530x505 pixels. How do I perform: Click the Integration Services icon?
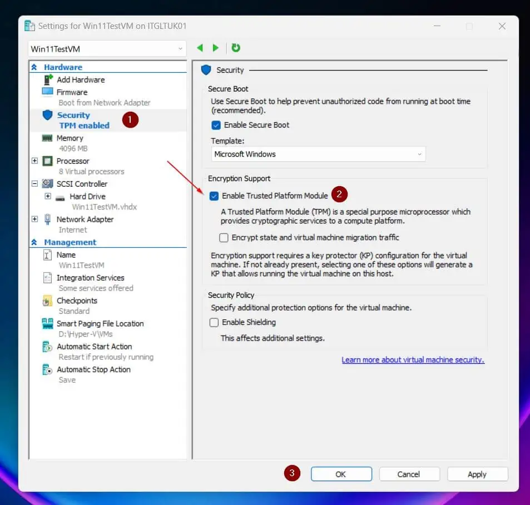coord(48,278)
